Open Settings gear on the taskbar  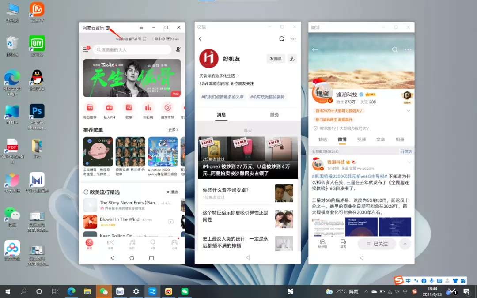click(136, 291)
